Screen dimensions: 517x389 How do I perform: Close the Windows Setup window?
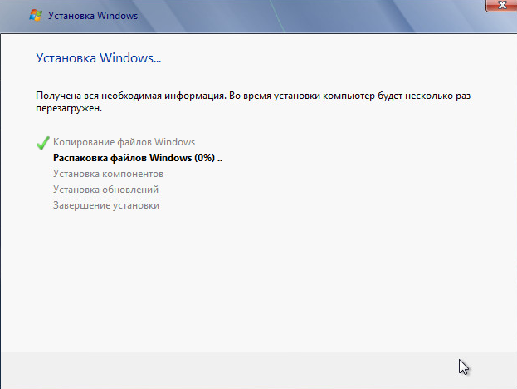[x=501, y=6]
